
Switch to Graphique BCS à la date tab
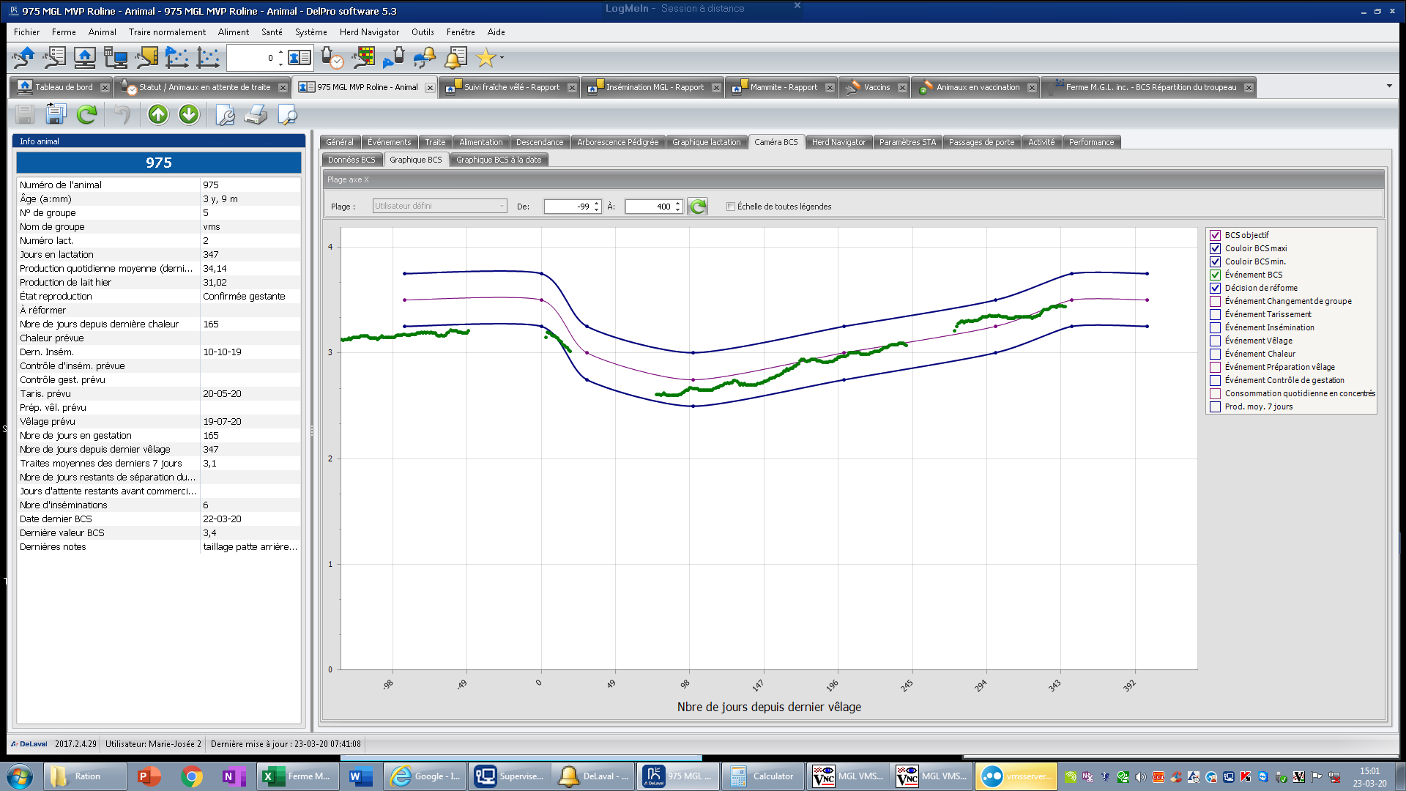point(499,160)
